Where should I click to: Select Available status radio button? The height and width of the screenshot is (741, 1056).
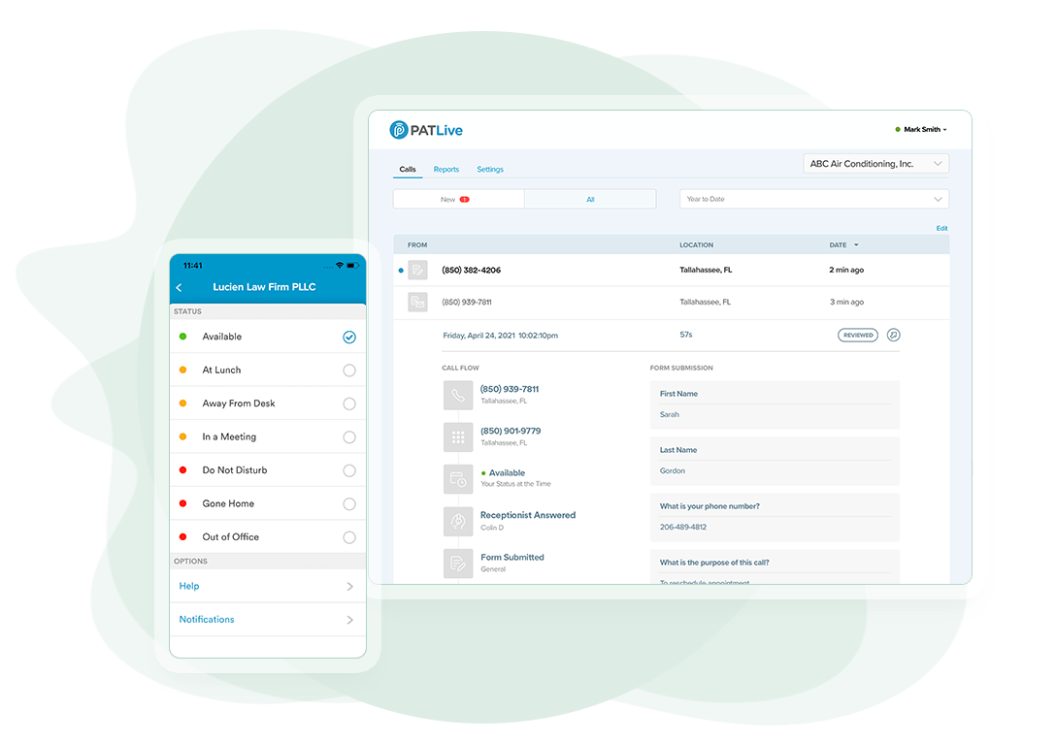tap(348, 338)
